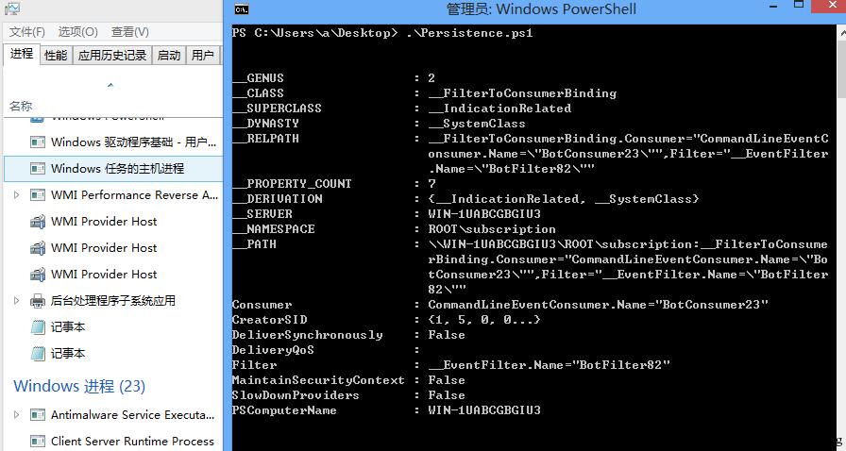Screen dimensions: 846x451
Task: Open the 文件(F) menu
Action: (x=27, y=32)
